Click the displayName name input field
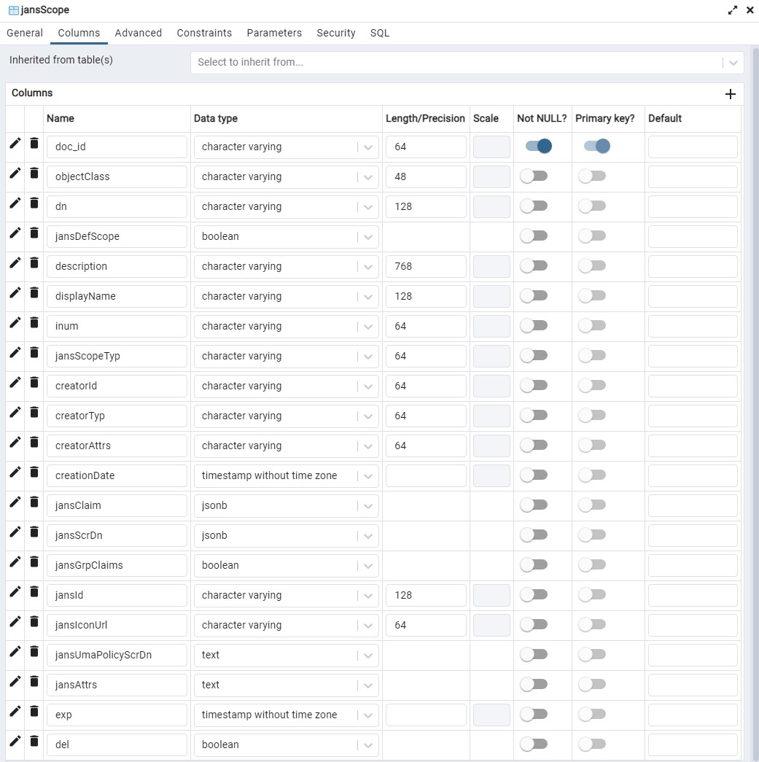 pos(117,296)
